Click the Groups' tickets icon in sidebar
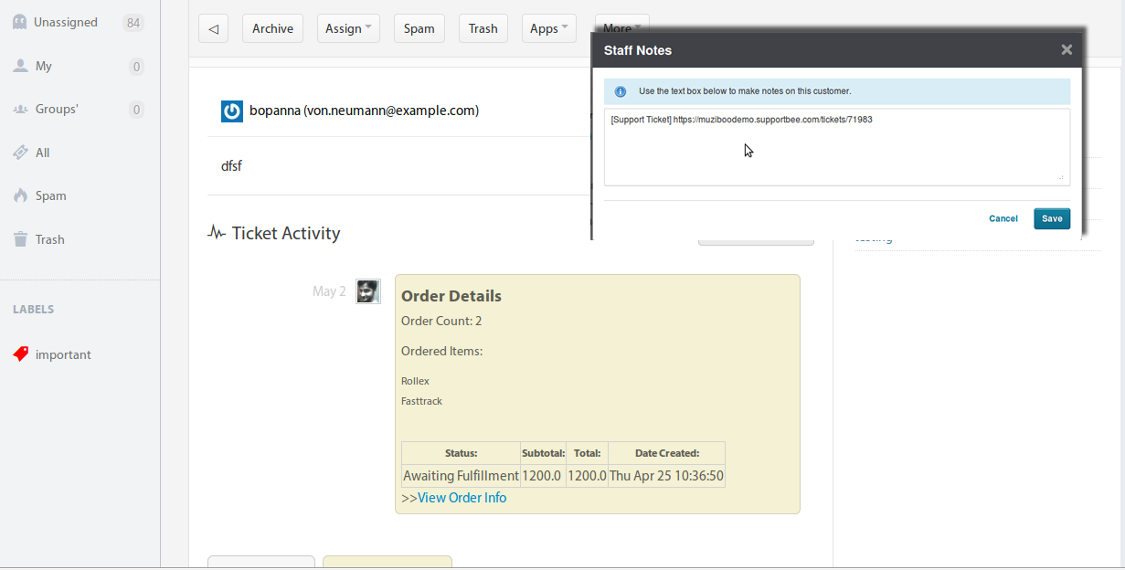This screenshot has width=1125, height=570. coord(20,109)
